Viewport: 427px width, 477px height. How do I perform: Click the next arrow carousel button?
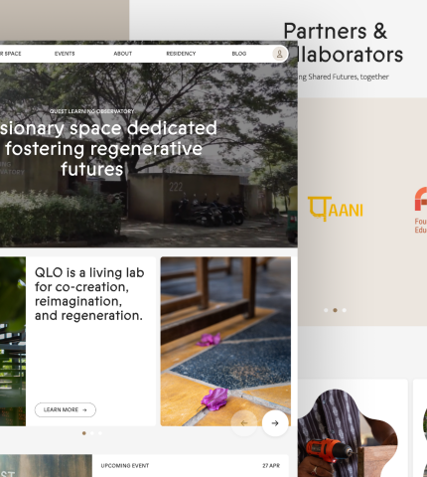coord(275,423)
